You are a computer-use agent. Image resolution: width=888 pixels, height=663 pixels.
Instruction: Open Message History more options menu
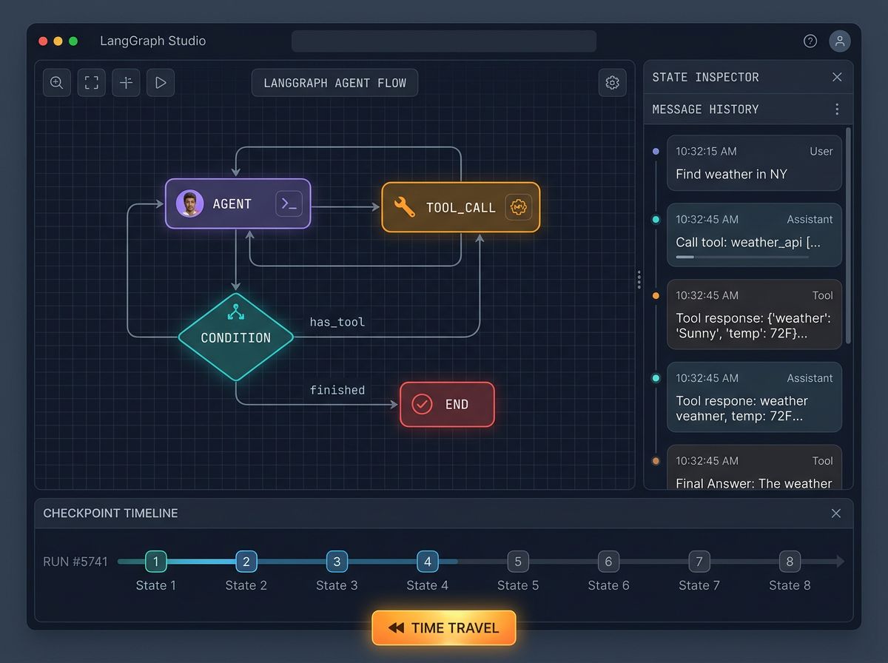click(x=837, y=110)
